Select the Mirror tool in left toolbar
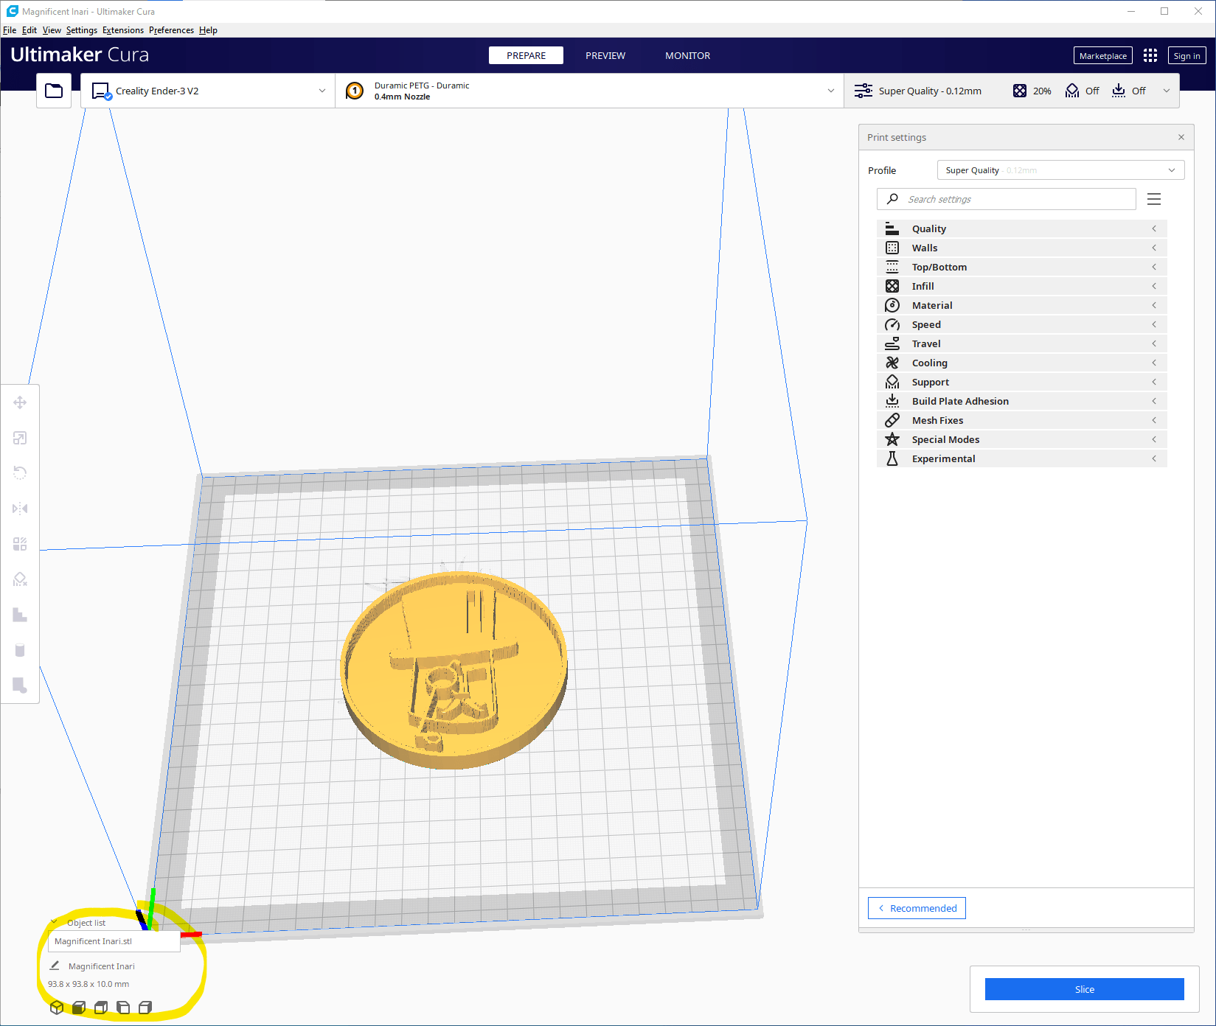This screenshot has height=1026, width=1216. pyautogui.click(x=20, y=509)
